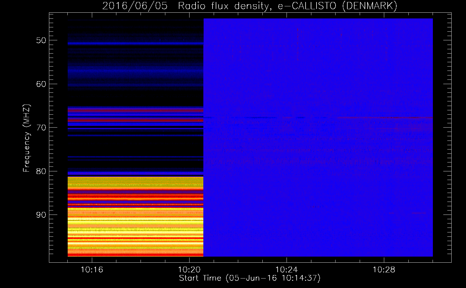Click the "Frequency (MHZ)" axis label

pos(26,138)
